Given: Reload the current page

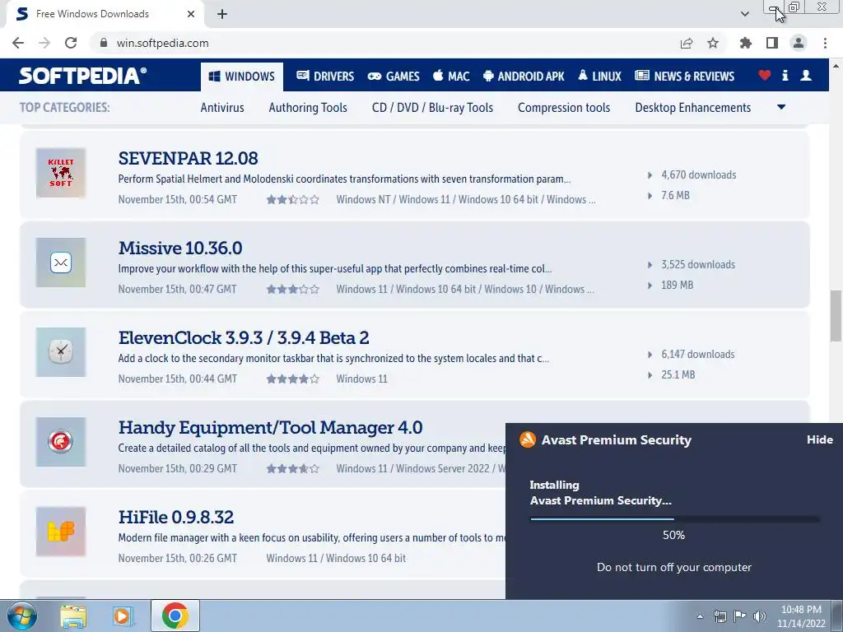Looking at the screenshot, I should point(71,43).
